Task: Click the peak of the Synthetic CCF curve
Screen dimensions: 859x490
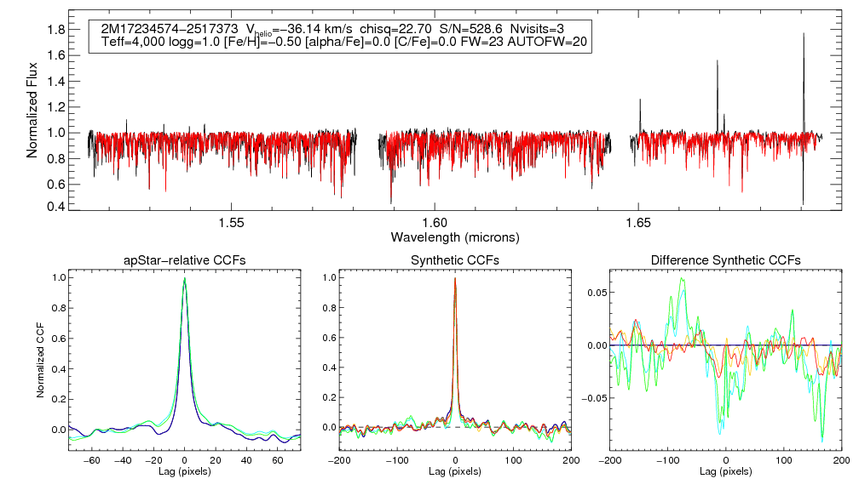Action: (x=455, y=279)
